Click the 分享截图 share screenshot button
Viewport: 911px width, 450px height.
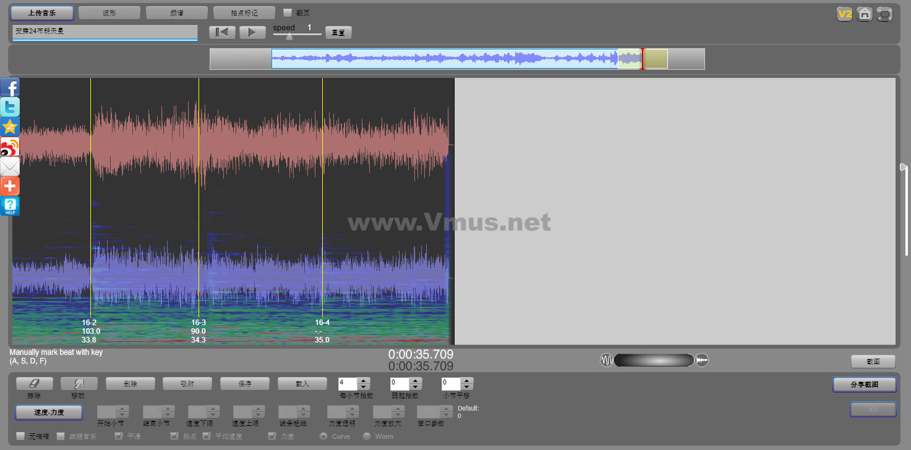(865, 384)
